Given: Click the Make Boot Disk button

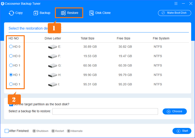Looking at the screenshot, I should (x=175, y=13).
